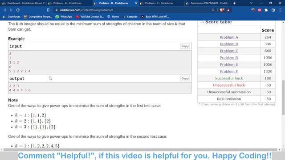Click the output line '4 4 4 4 5 6'
Image resolution: width=285 pixels, height=160 pixels.
20,90
